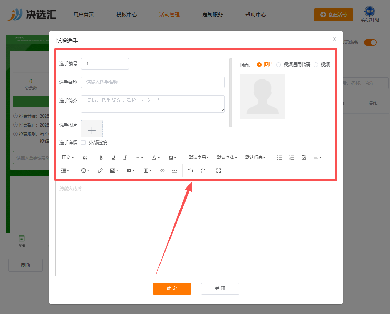This screenshot has height=314, width=390.
Task: Click the 选手简介 textarea
Action: 153,104
